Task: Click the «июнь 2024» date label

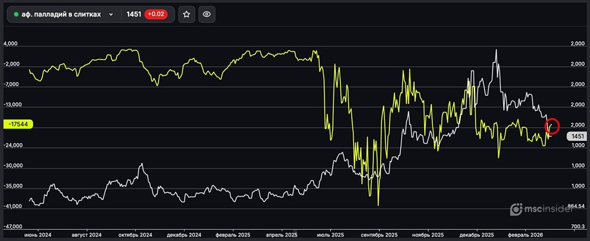Action: tap(38, 235)
